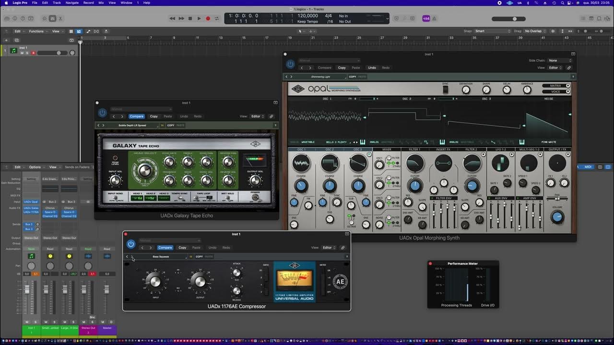Open the Editors scissors icon
Screen dimensions: 614x345
tap(61, 18)
